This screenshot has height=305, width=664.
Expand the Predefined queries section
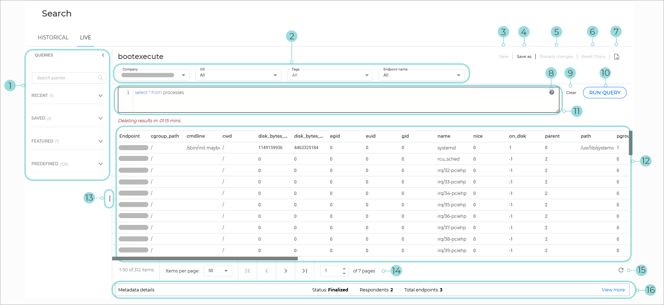[x=67, y=164]
